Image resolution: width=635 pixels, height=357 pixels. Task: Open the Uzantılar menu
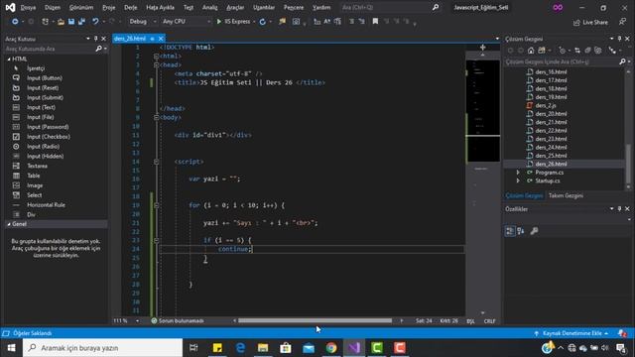click(264, 7)
